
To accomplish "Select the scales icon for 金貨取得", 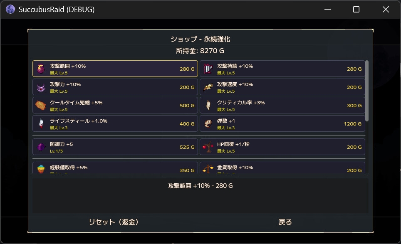I will tap(208, 169).
